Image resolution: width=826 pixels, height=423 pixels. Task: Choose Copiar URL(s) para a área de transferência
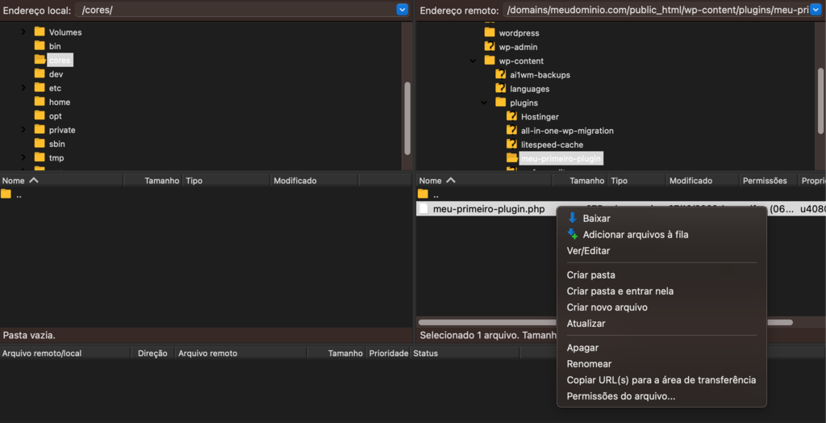(661, 379)
